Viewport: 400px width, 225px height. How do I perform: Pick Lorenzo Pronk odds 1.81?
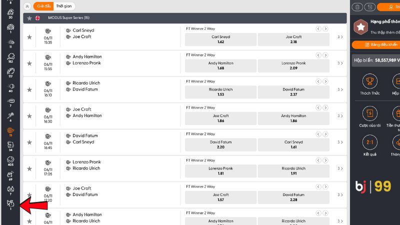[220, 171]
